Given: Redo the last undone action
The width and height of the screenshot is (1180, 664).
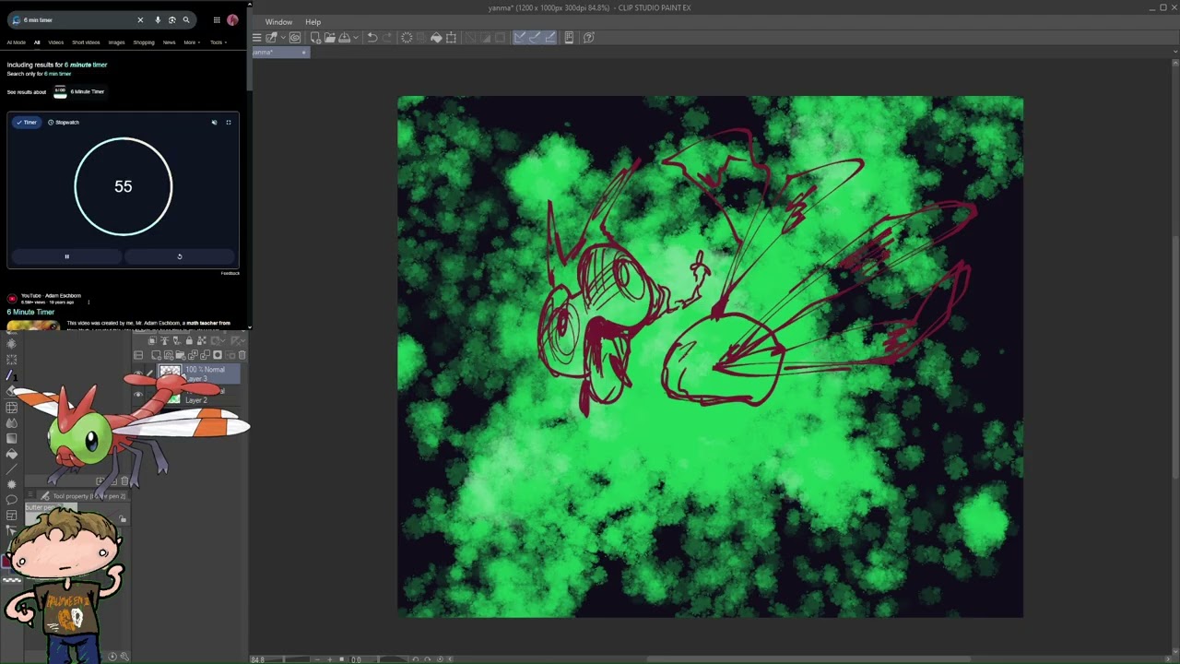Looking at the screenshot, I should point(387,38).
